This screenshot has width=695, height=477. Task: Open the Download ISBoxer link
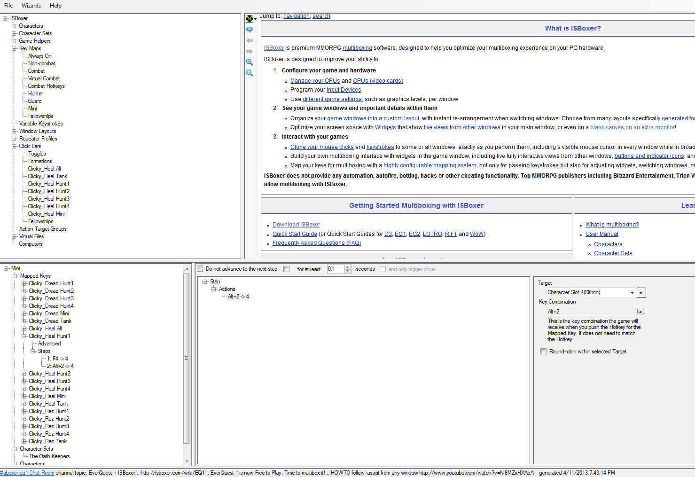296,225
